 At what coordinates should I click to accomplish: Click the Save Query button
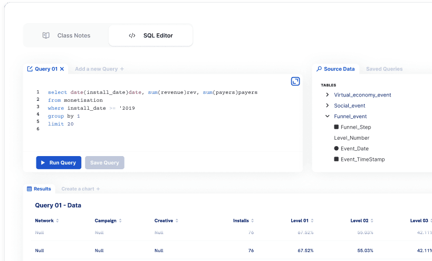tap(104, 162)
